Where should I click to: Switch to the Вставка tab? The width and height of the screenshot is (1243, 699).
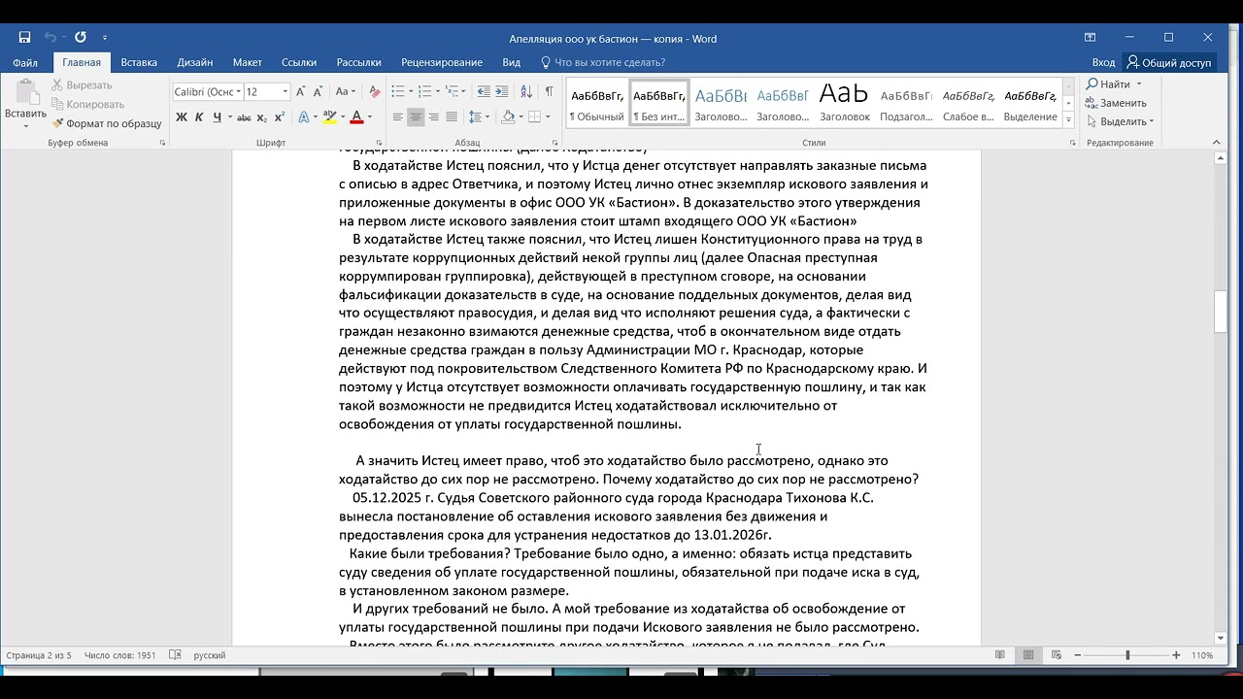click(x=139, y=62)
